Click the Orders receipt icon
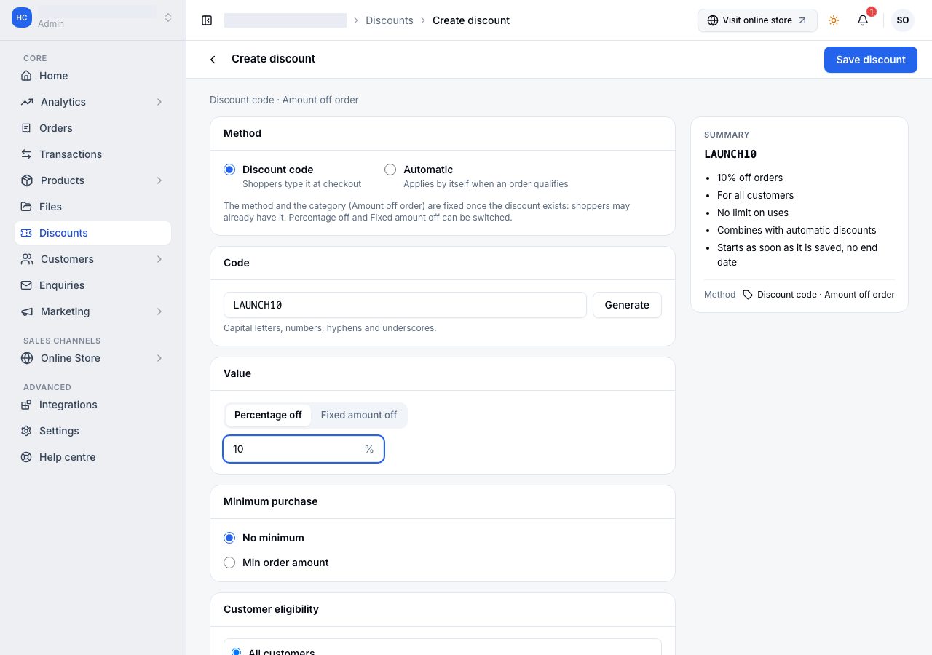Screen dimensions: 932x655 point(26,128)
